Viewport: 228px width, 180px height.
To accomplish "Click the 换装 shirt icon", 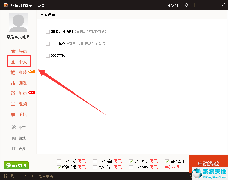I will click(x=13, y=72).
